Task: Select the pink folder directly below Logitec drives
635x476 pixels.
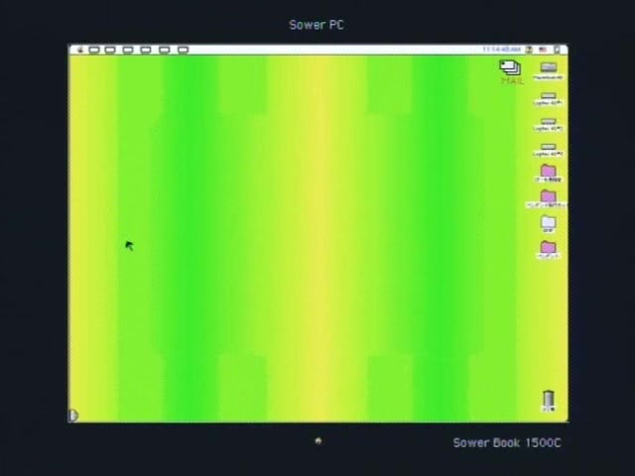Action: [x=548, y=173]
